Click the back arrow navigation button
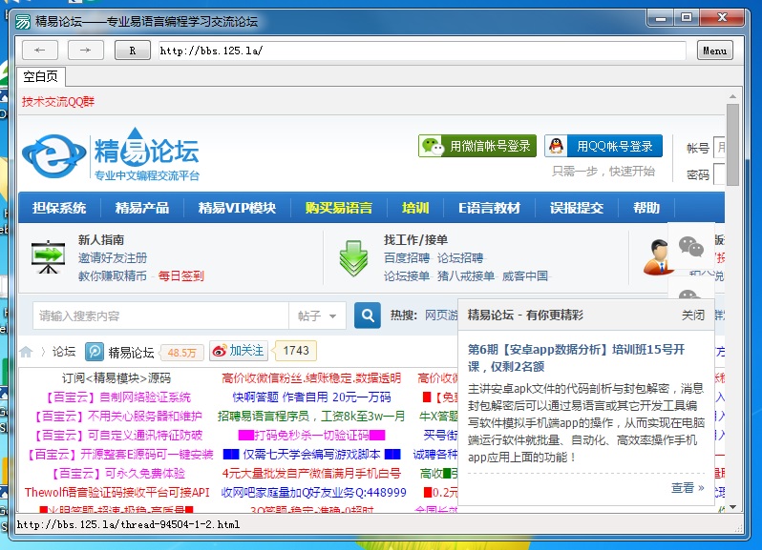The image size is (762, 550). click(40, 50)
